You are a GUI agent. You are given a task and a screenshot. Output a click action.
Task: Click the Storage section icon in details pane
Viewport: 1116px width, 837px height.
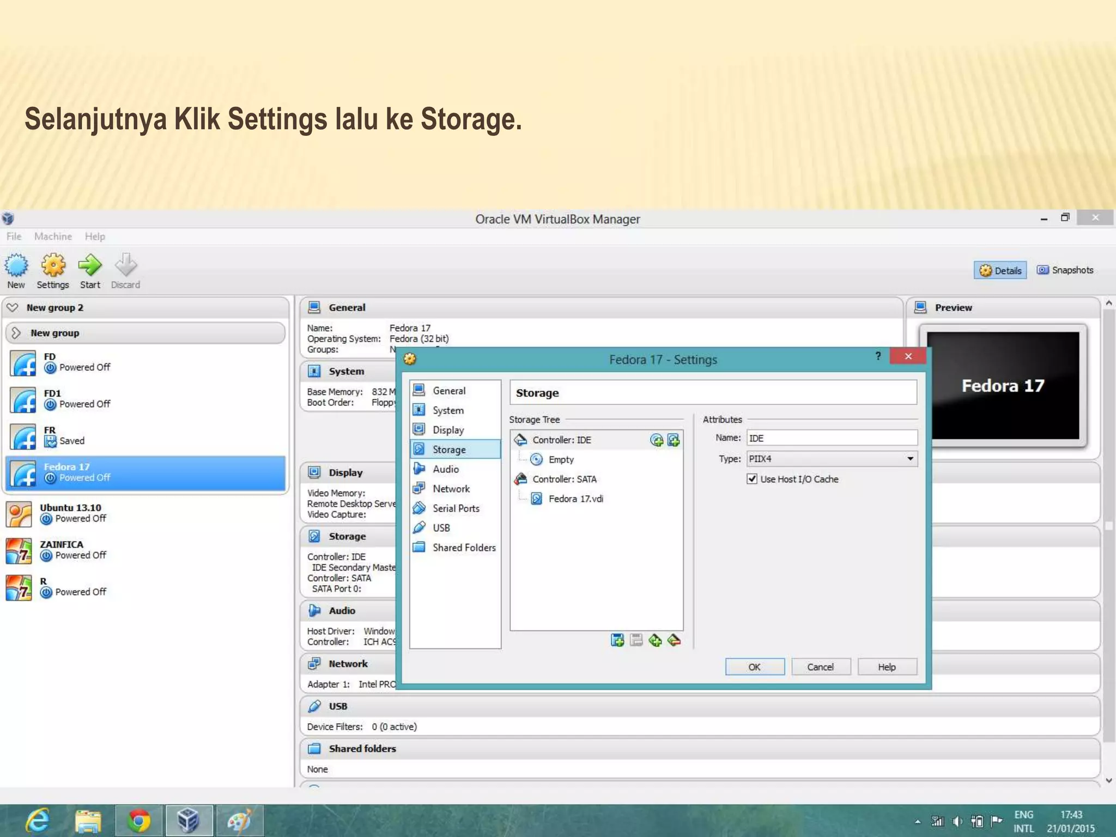(314, 536)
